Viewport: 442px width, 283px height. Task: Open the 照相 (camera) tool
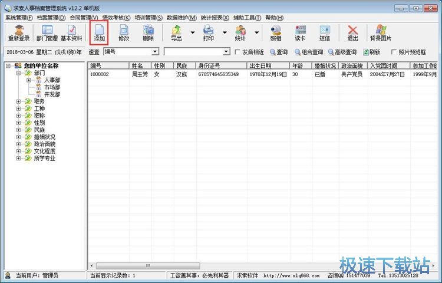pos(276,33)
